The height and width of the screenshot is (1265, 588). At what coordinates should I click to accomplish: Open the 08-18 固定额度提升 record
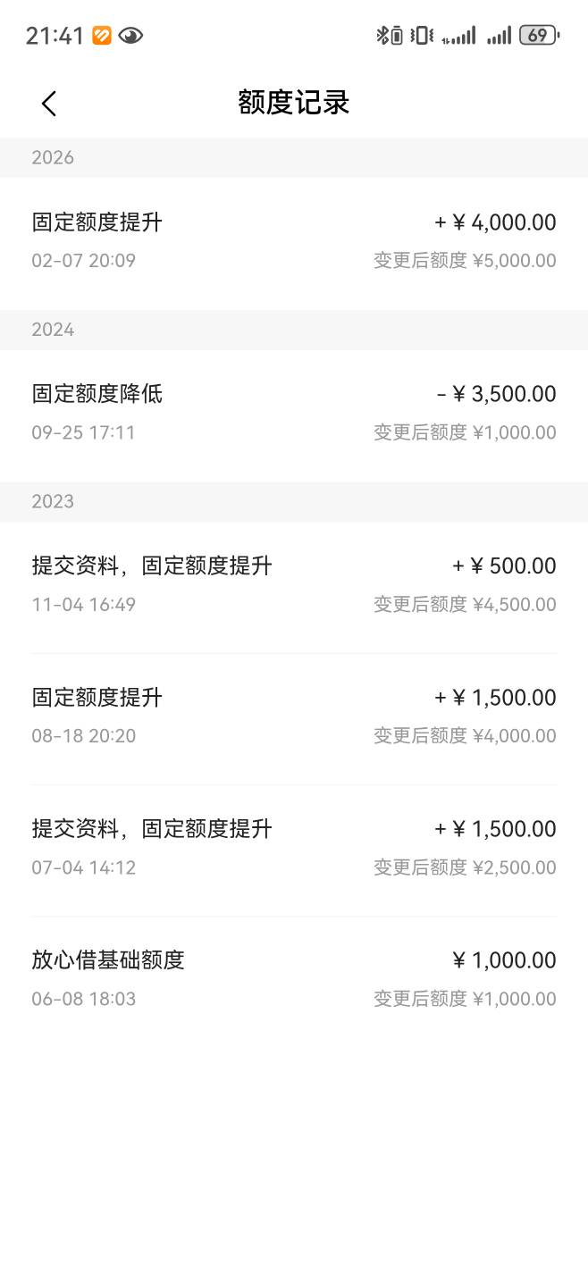pos(294,716)
